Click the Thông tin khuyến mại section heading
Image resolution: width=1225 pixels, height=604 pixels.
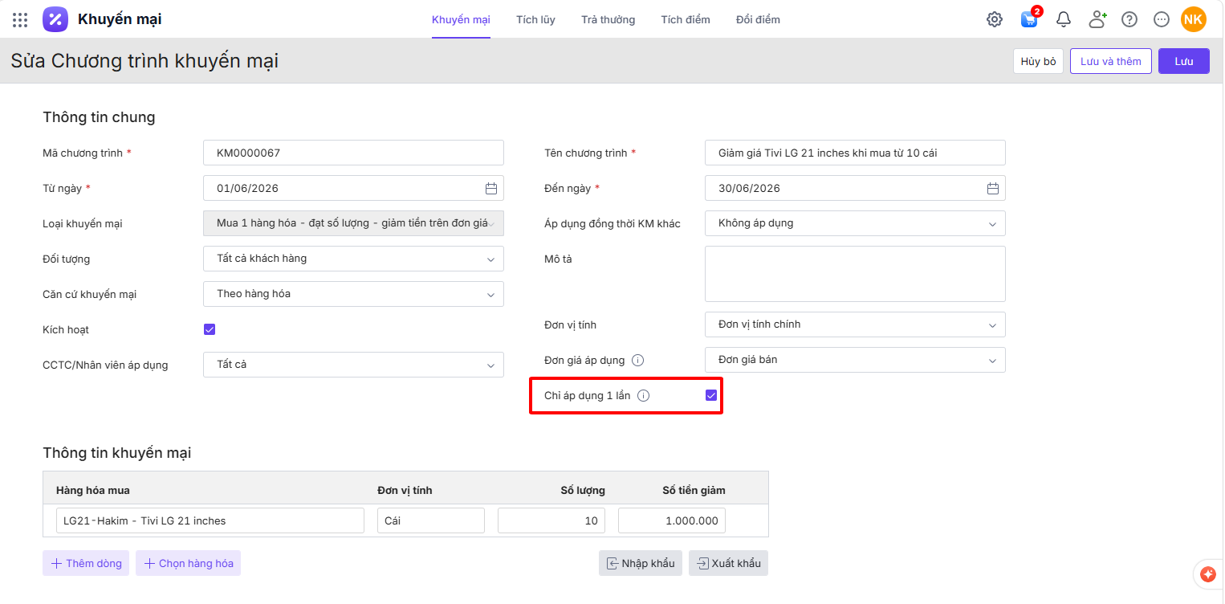tap(117, 453)
